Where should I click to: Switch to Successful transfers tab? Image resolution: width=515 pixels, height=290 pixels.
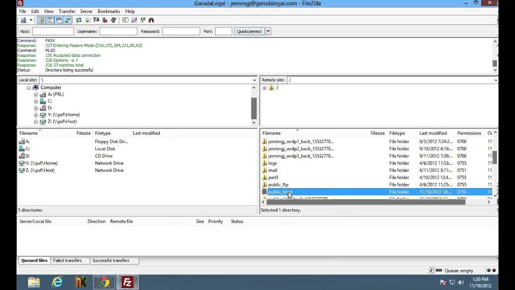[111, 261]
